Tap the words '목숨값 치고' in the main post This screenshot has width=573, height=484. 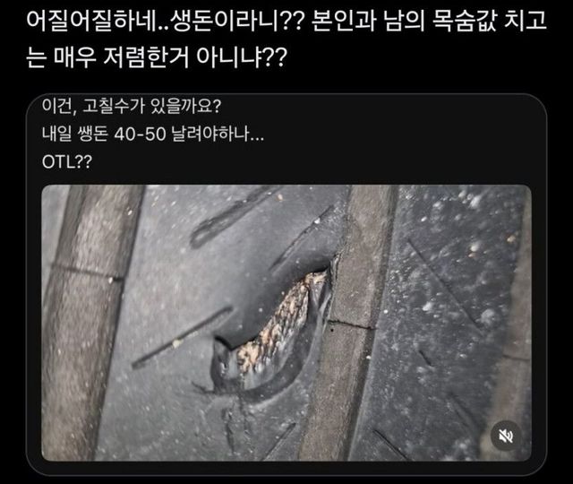(x=489, y=21)
